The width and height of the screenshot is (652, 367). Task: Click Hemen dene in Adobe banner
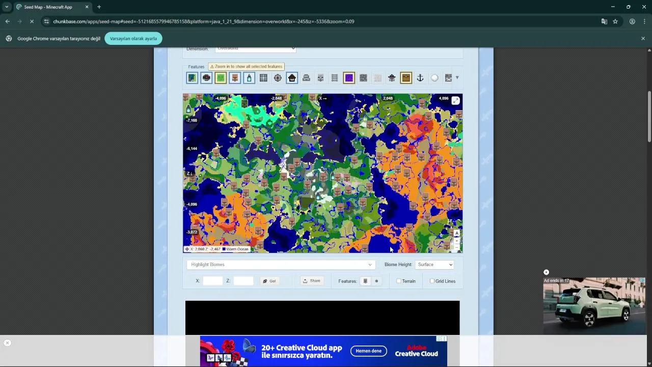pyautogui.click(x=369, y=351)
